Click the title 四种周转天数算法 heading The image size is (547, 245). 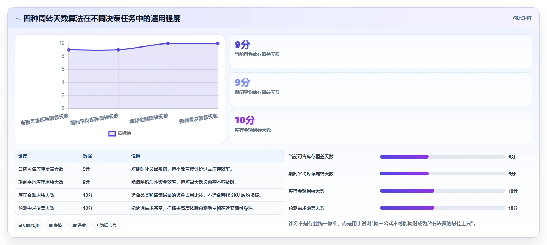102,18
